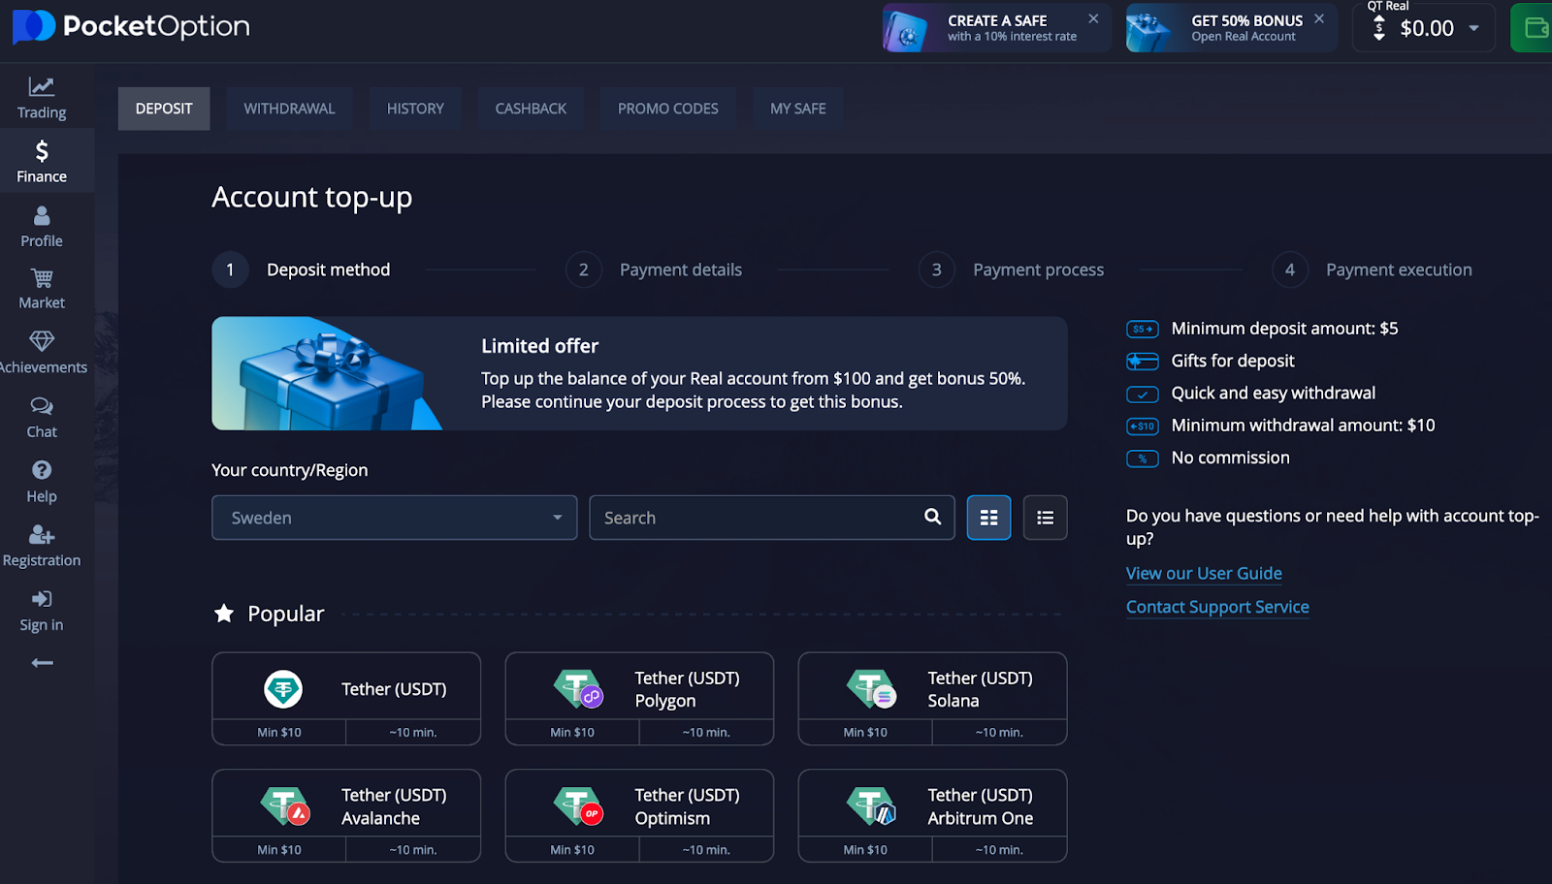Click step 4 Payment execution
Viewport: 1552px width, 884px height.
tap(1373, 269)
